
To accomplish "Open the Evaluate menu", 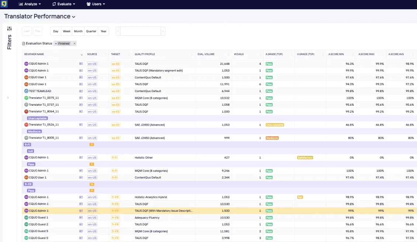I will click(x=64, y=4).
